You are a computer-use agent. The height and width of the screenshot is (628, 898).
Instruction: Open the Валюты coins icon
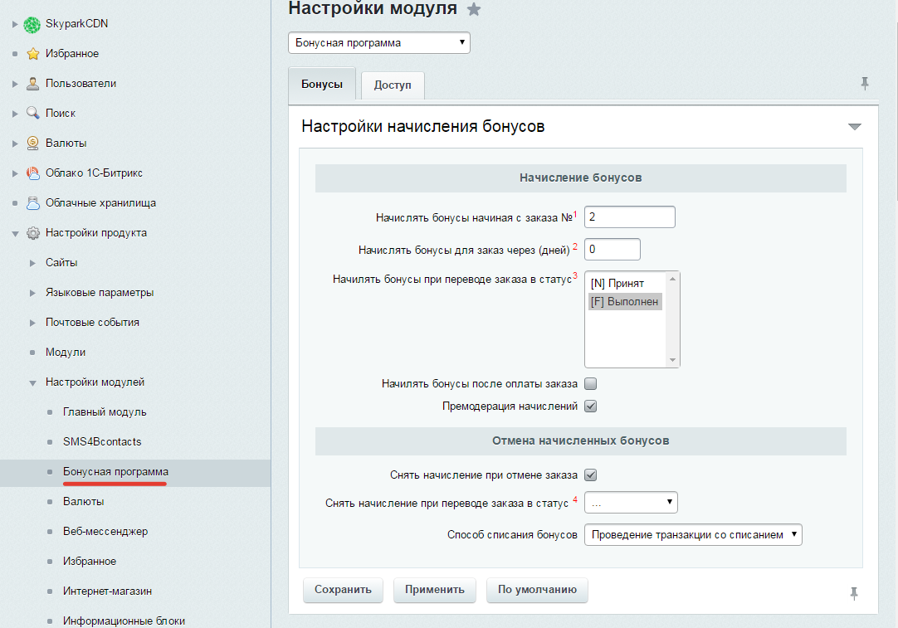tap(32, 143)
